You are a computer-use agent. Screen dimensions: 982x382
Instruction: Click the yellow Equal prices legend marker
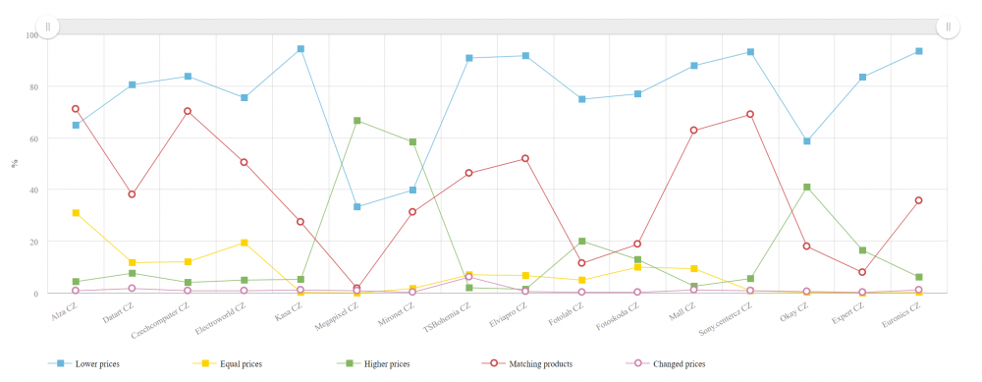point(204,363)
